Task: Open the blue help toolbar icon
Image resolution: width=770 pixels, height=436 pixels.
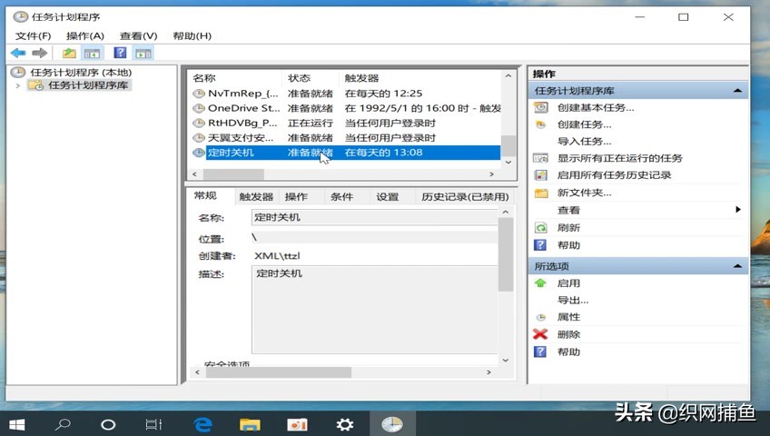Action: tap(120, 53)
